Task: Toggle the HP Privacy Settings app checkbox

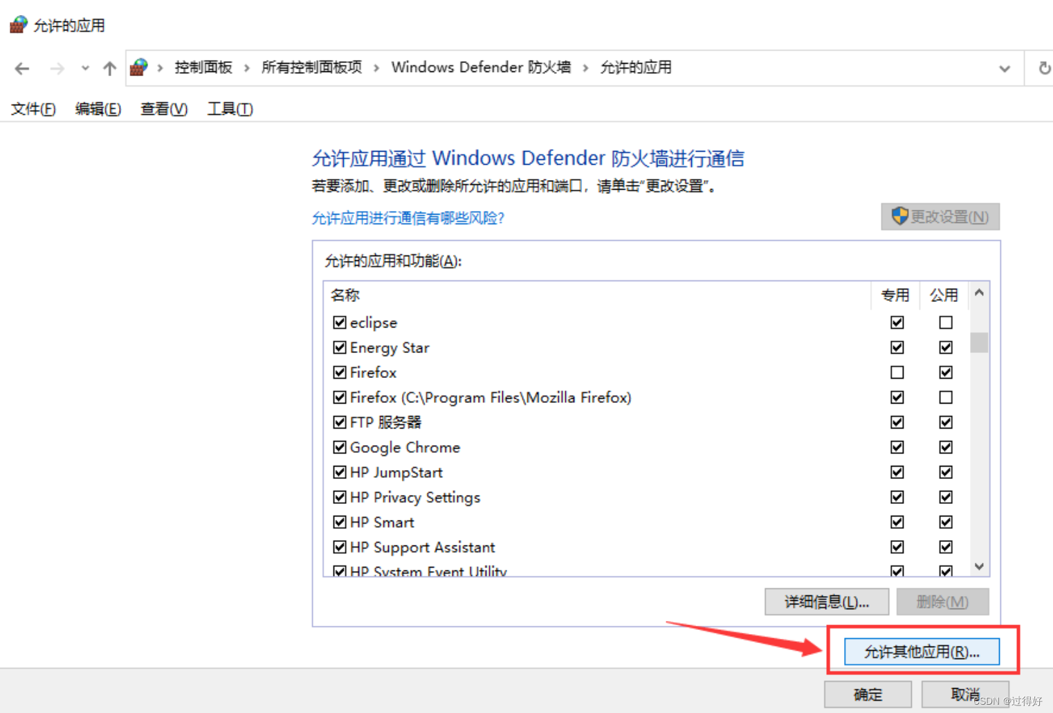Action: click(340, 497)
